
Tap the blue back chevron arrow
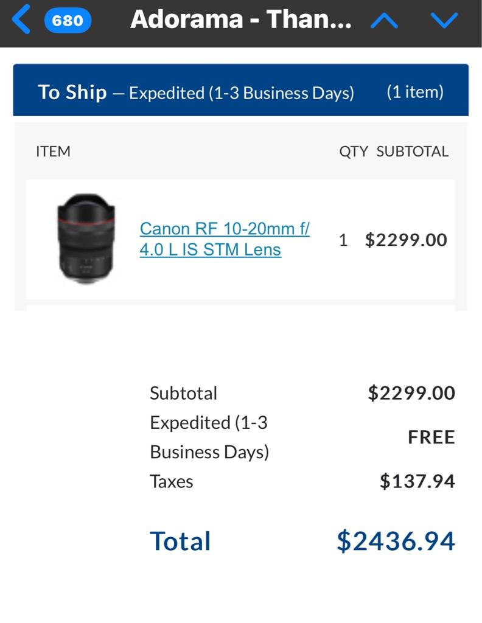[21, 19]
